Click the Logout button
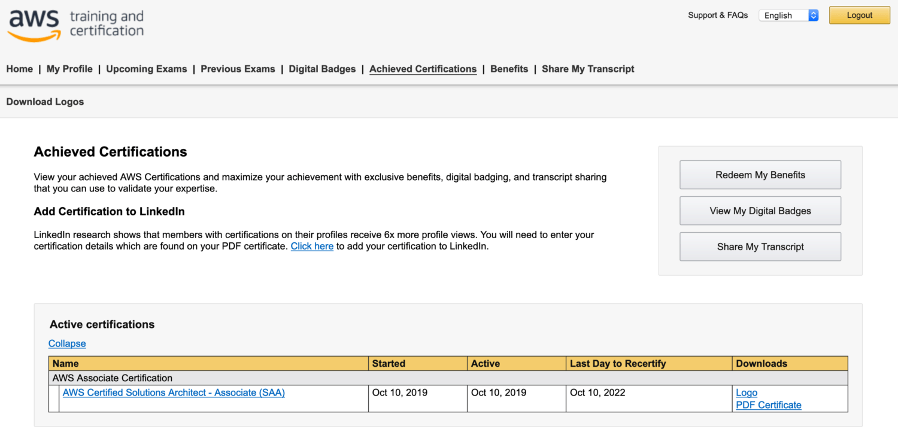 pyautogui.click(x=860, y=16)
